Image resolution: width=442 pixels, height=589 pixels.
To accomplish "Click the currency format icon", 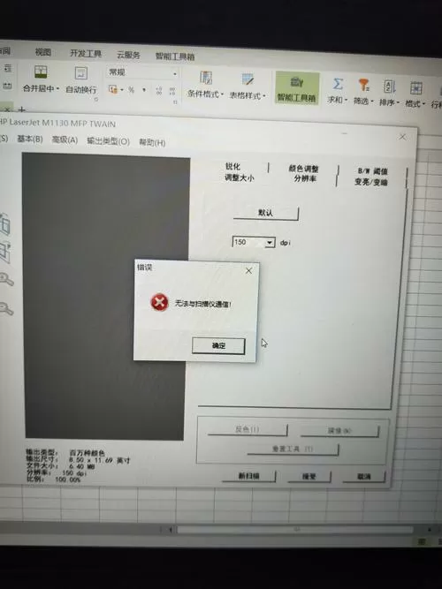I will 113,89.
